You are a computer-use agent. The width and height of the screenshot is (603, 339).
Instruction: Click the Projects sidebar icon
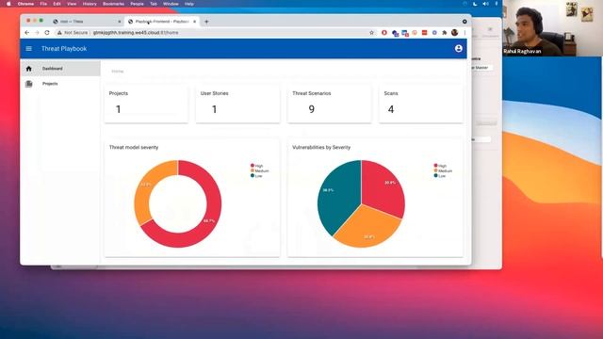[x=29, y=84]
